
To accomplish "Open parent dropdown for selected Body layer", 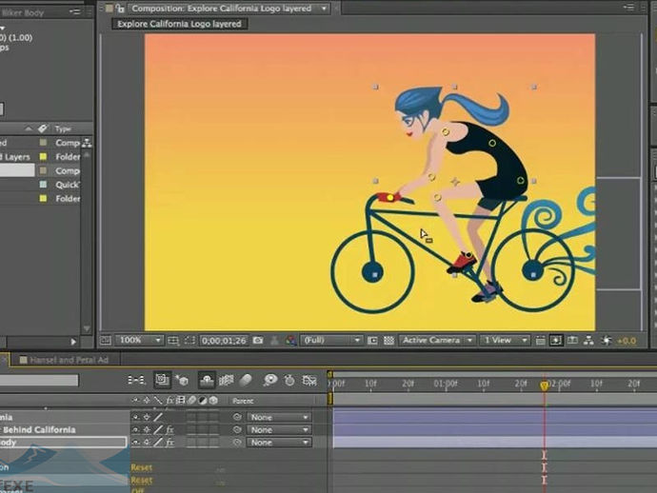I will (279, 443).
